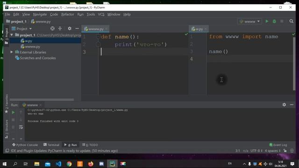Open the Event Log
Image resolution: width=299 pixels, height=168 pixels.
(x=278, y=145)
